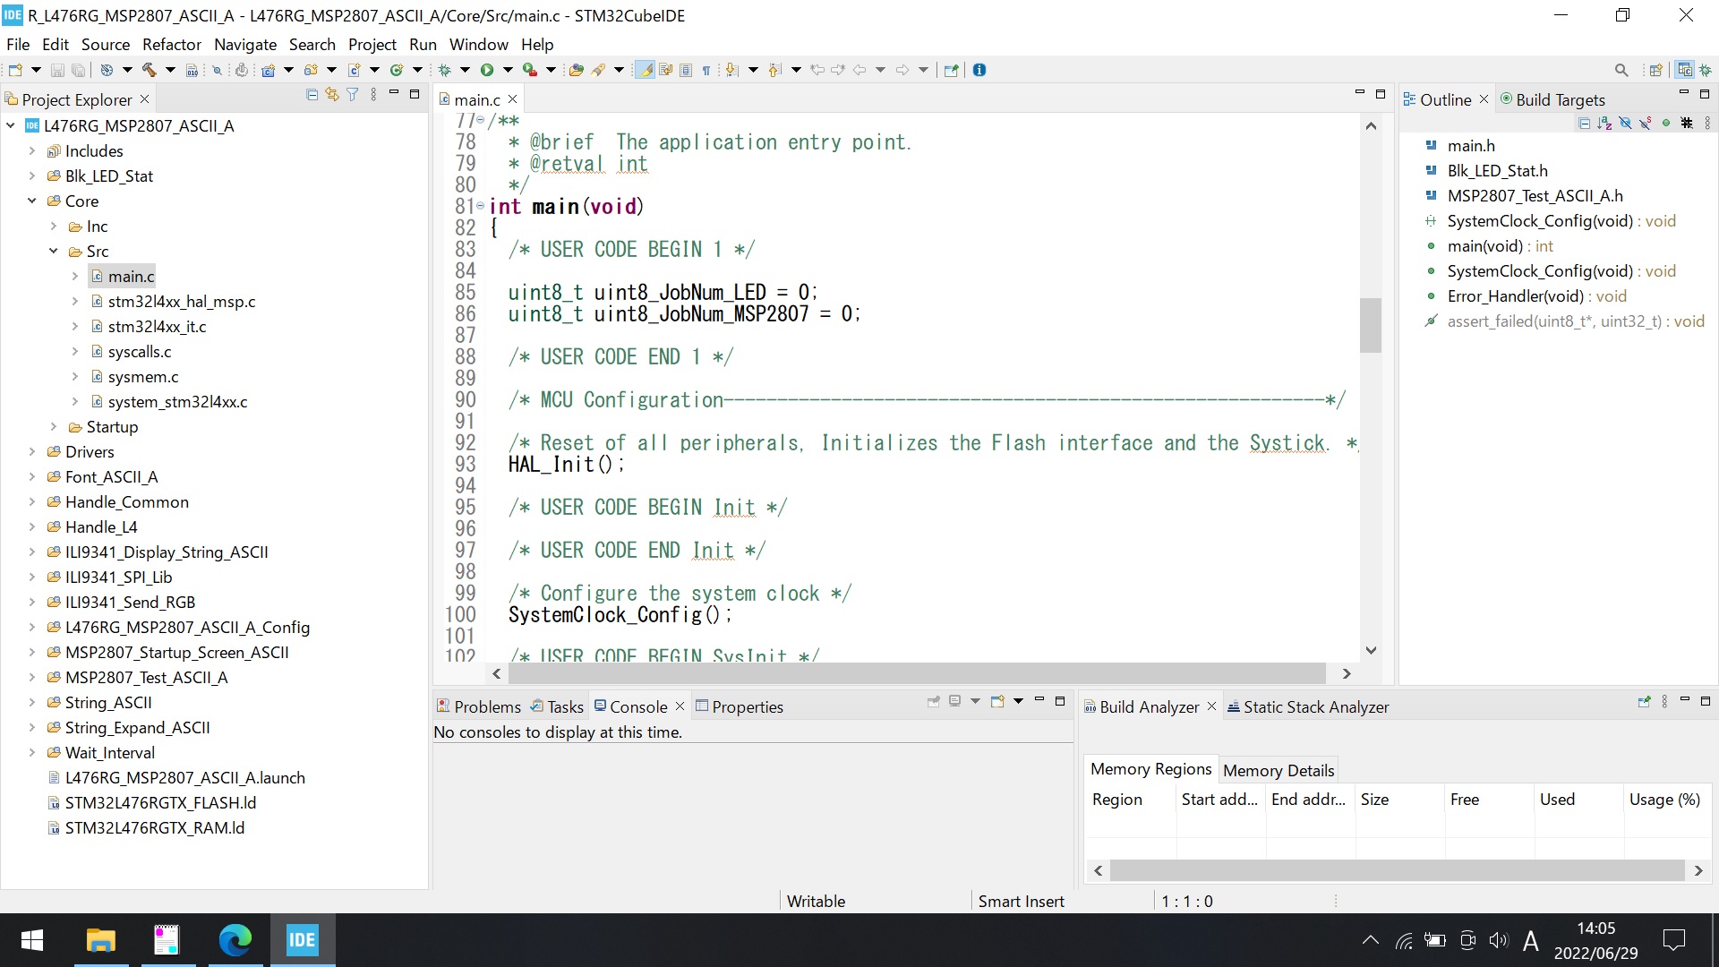The height and width of the screenshot is (967, 1719).
Task: Toggle the Outline panel close button
Action: (x=1486, y=99)
